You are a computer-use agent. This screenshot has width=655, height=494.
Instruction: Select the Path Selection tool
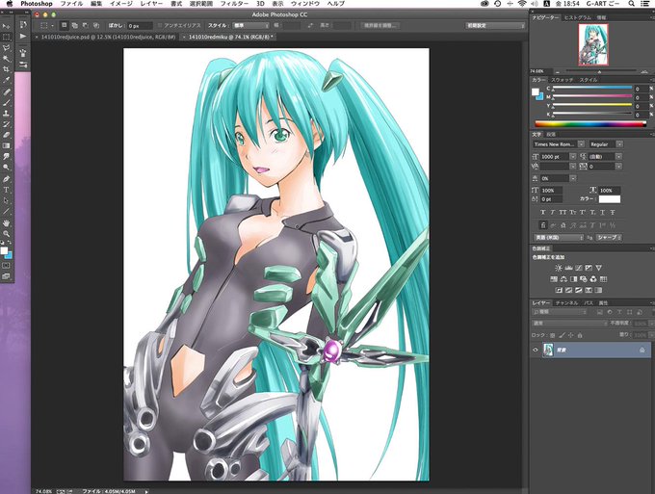click(x=7, y=201)
